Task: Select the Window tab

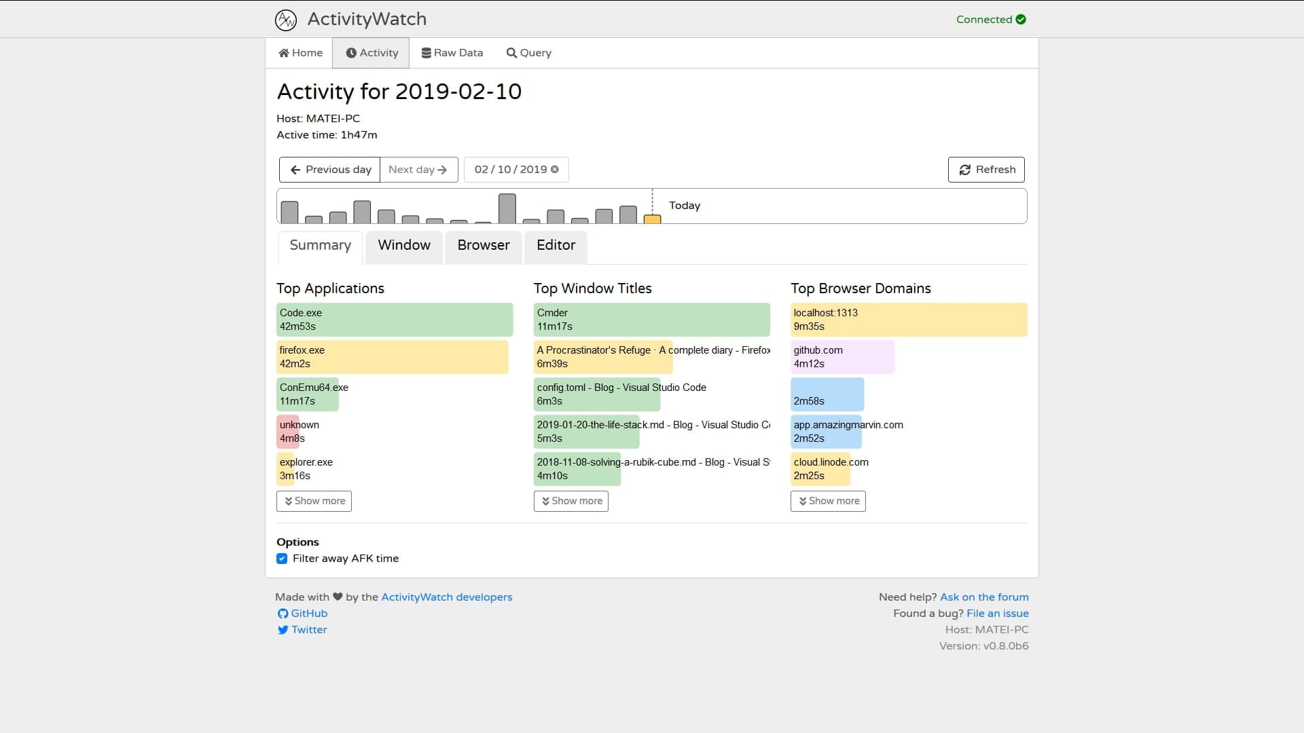Action: (x=404, y=245)
